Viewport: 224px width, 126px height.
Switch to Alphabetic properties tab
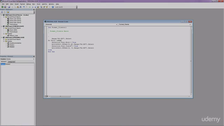(4, 62)
